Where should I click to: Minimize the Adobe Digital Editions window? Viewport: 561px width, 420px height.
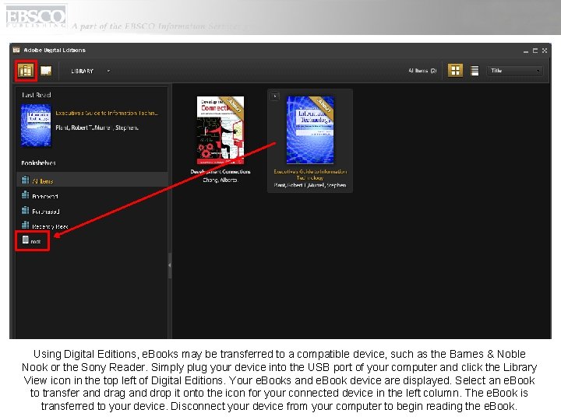coord(526,51)
